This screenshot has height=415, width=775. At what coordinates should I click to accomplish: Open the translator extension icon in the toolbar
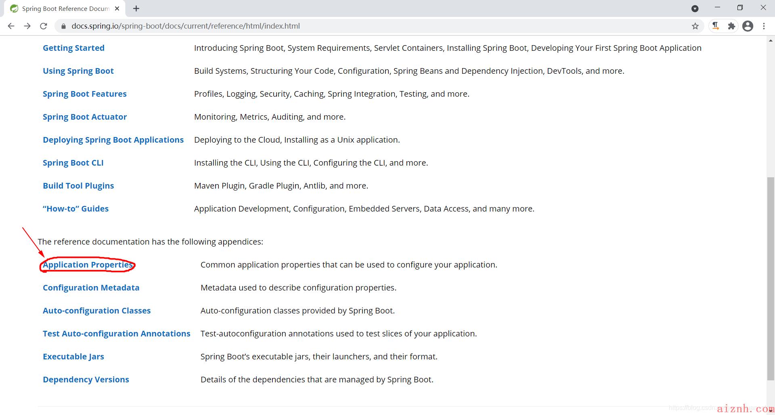coord(716,26)
